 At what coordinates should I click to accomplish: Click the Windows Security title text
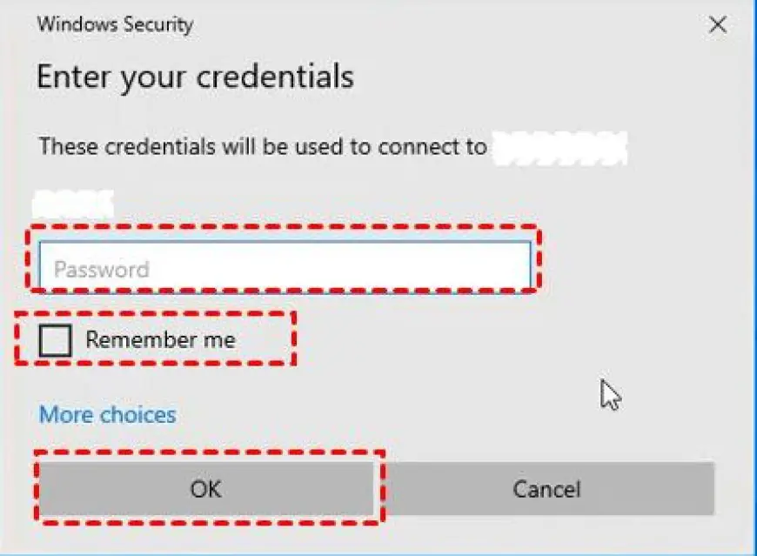pyautogui.click(x=116, y=24)
